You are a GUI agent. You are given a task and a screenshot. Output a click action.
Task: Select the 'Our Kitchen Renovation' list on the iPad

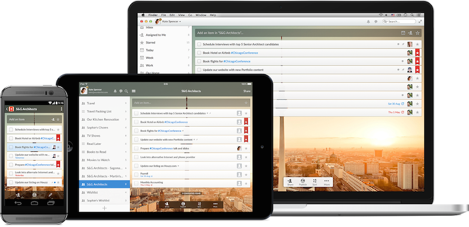click(102, 119)
